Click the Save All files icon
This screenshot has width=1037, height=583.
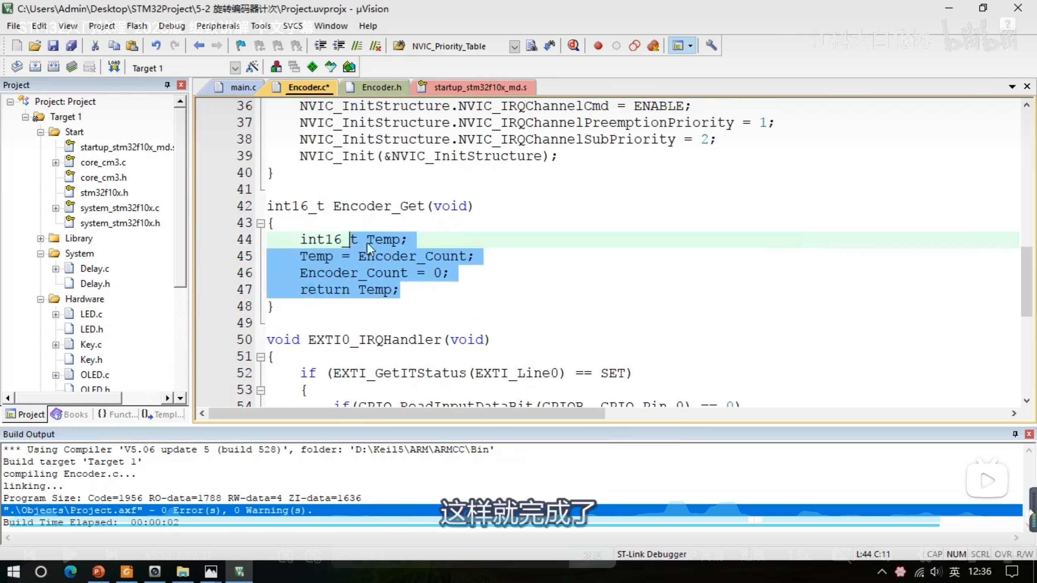(x=71, y=46)
